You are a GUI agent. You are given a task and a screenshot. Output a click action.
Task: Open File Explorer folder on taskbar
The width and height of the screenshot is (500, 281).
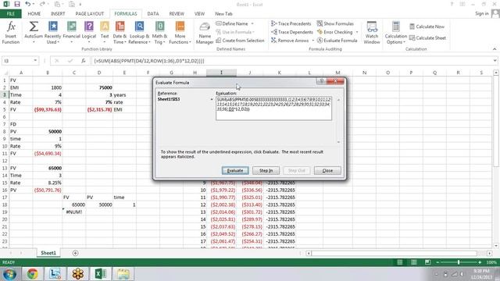click(x=123, y=274)
